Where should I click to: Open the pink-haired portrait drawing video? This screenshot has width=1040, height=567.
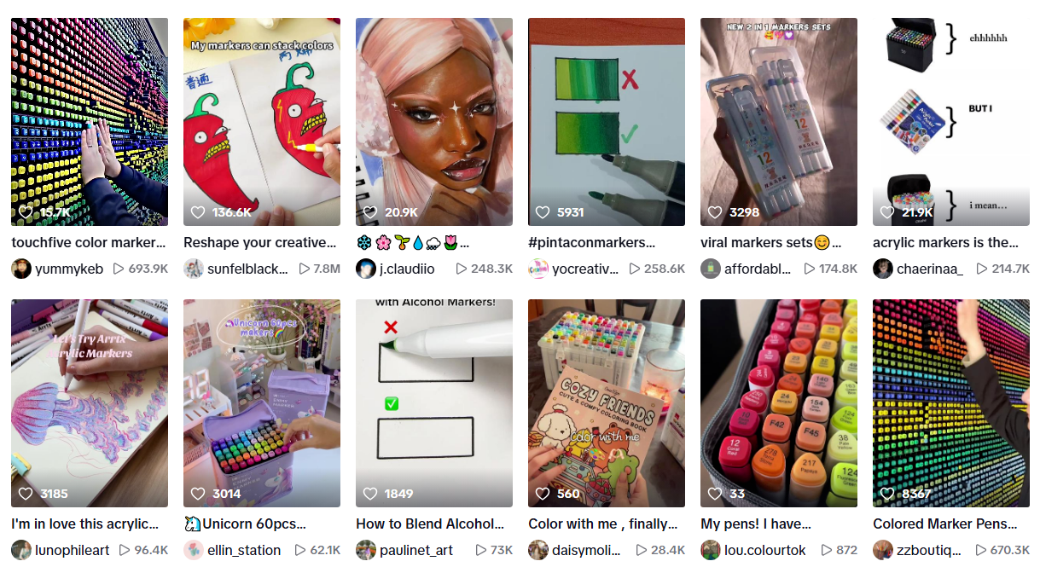[434, 122]
